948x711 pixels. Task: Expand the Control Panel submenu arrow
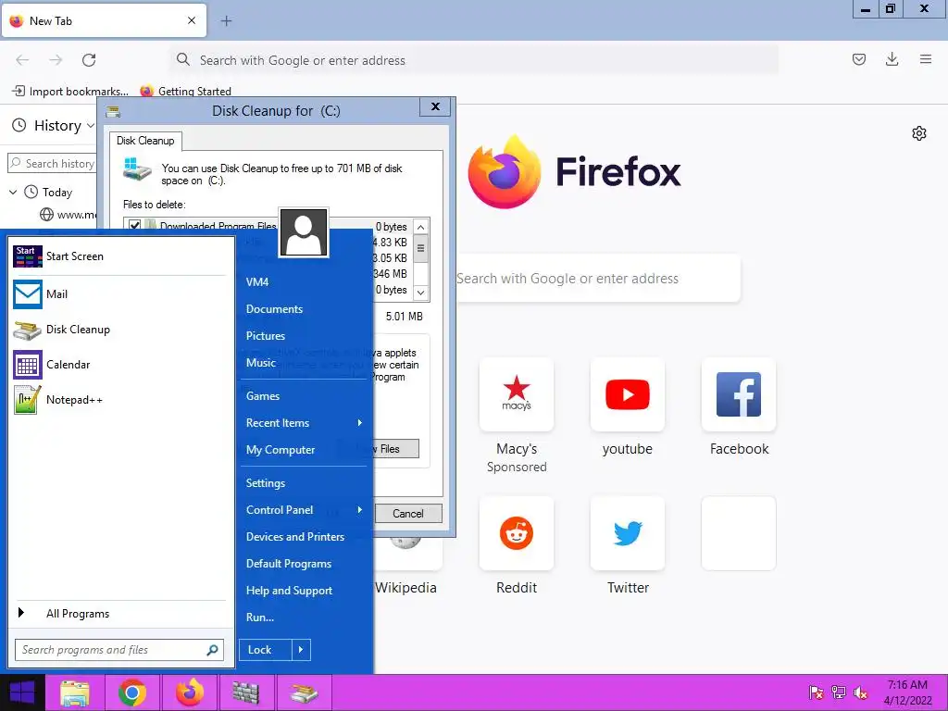pyautogui.click(x=360, y=510)
